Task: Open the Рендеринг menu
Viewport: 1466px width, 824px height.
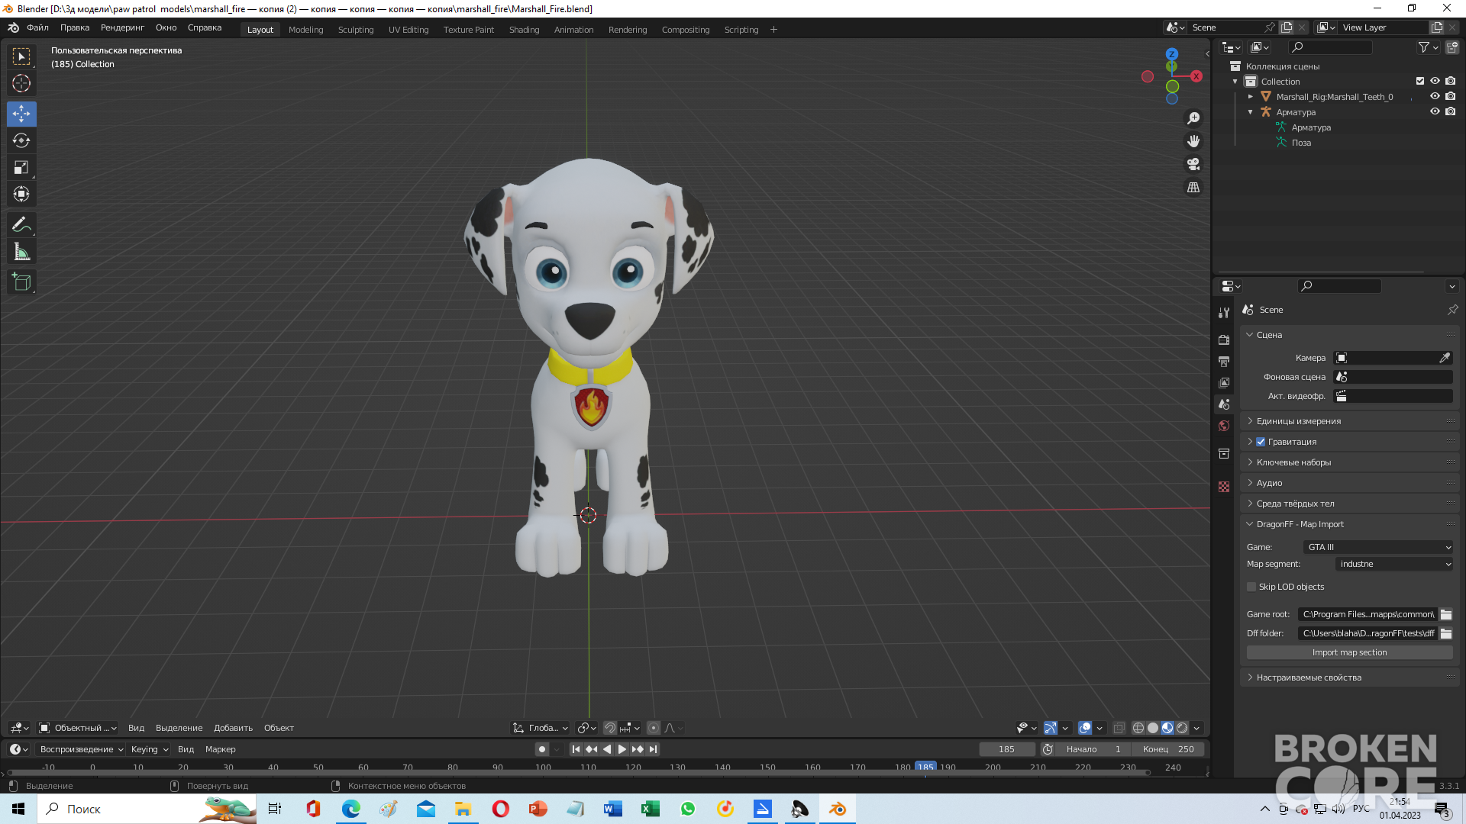Action: pyautogui.click(x=122, y=27)
